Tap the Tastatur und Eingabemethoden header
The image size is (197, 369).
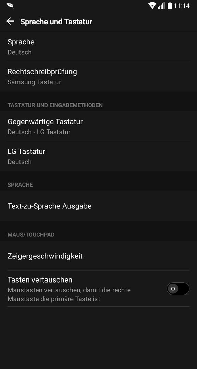point(55,105)
